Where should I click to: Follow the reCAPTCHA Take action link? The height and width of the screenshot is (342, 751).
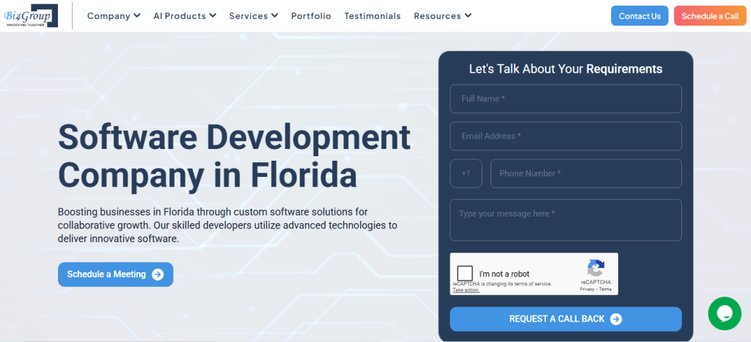(x=466, y=290)
